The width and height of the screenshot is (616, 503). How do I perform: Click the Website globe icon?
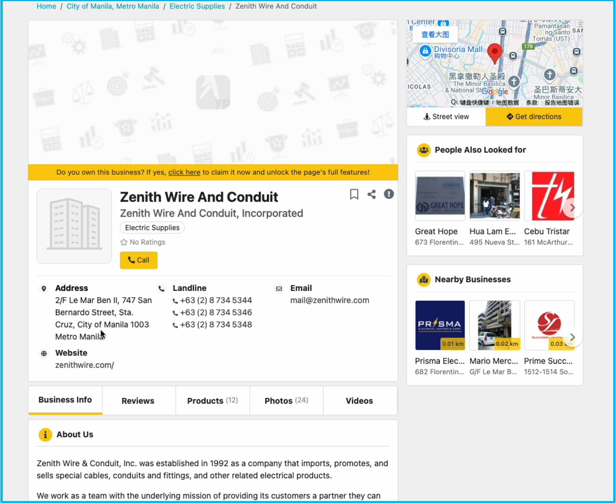tap(44, 353)
